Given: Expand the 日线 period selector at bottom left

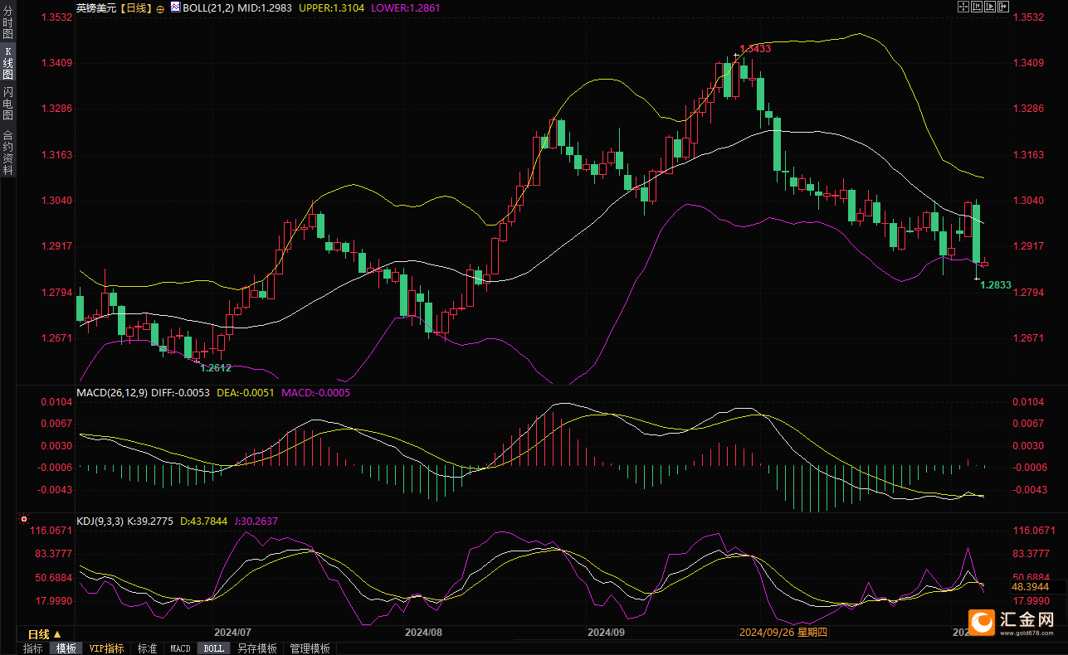Looking at the screenshot, I should point(45,633).
